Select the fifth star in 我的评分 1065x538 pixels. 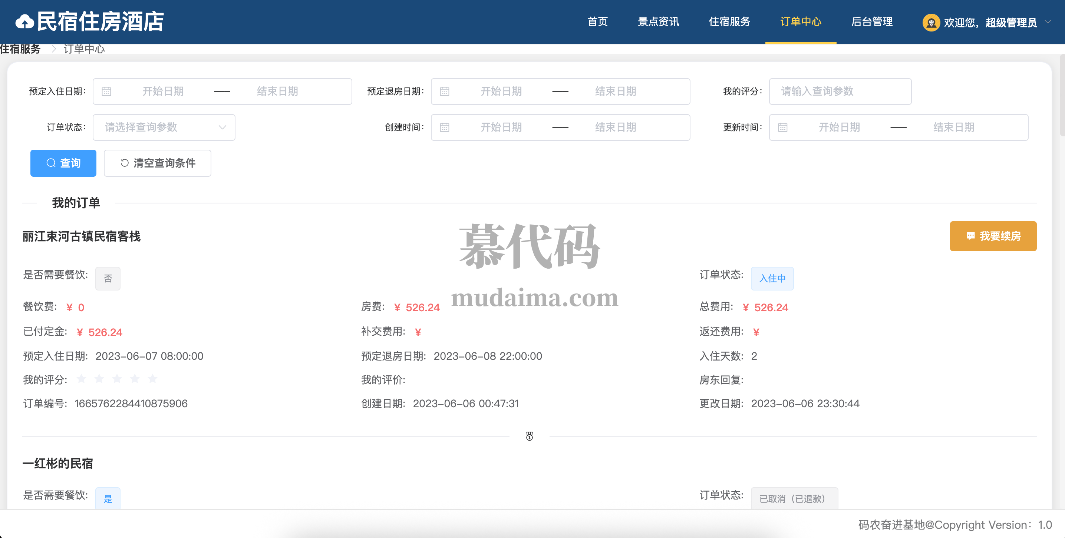coord(152,379)
